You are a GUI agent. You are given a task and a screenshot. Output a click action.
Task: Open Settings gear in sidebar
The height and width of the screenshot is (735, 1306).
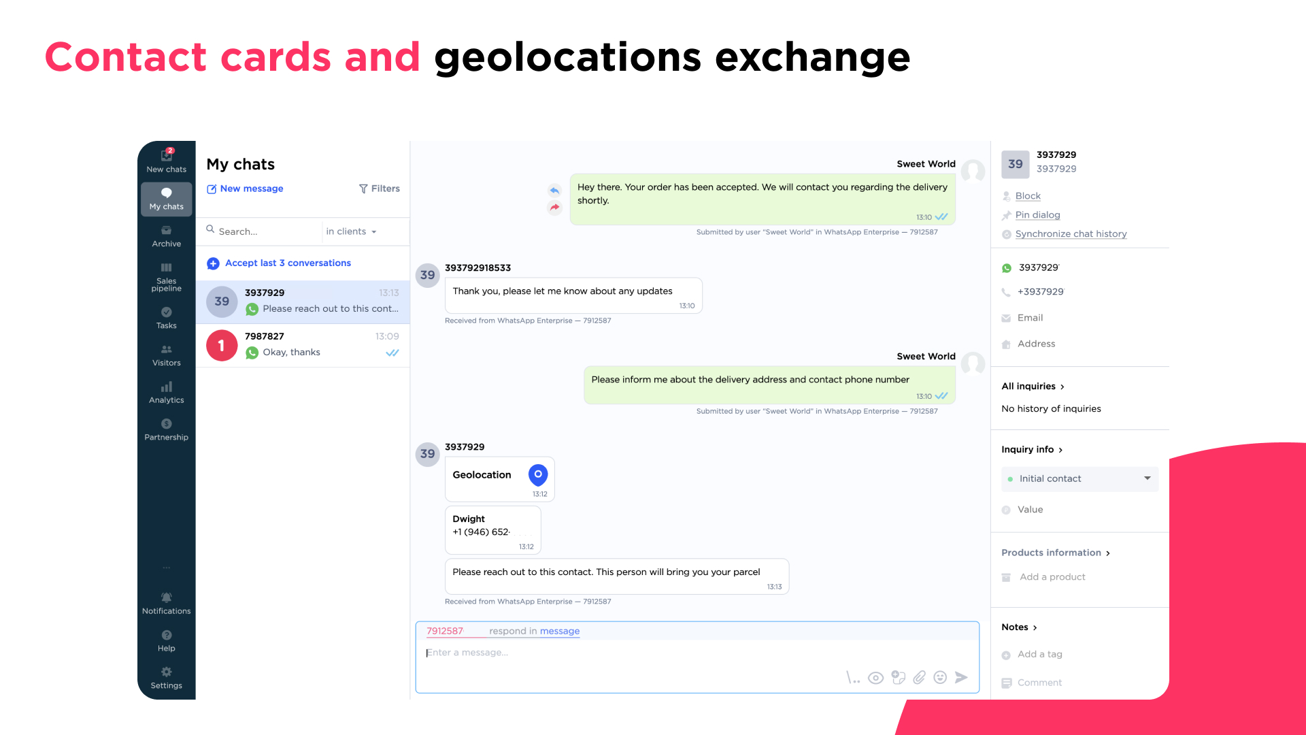[167, 677]
